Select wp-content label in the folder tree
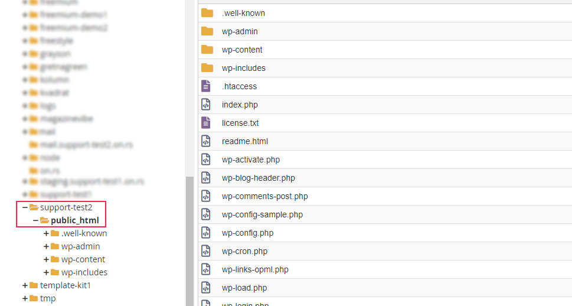Image resolution: width=572 pixels, height=306 pixels. [83, 259]
